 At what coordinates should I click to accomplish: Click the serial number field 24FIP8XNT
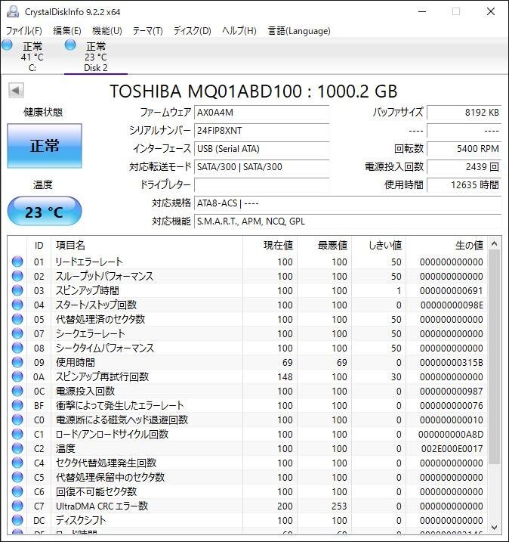pos(261,131)
